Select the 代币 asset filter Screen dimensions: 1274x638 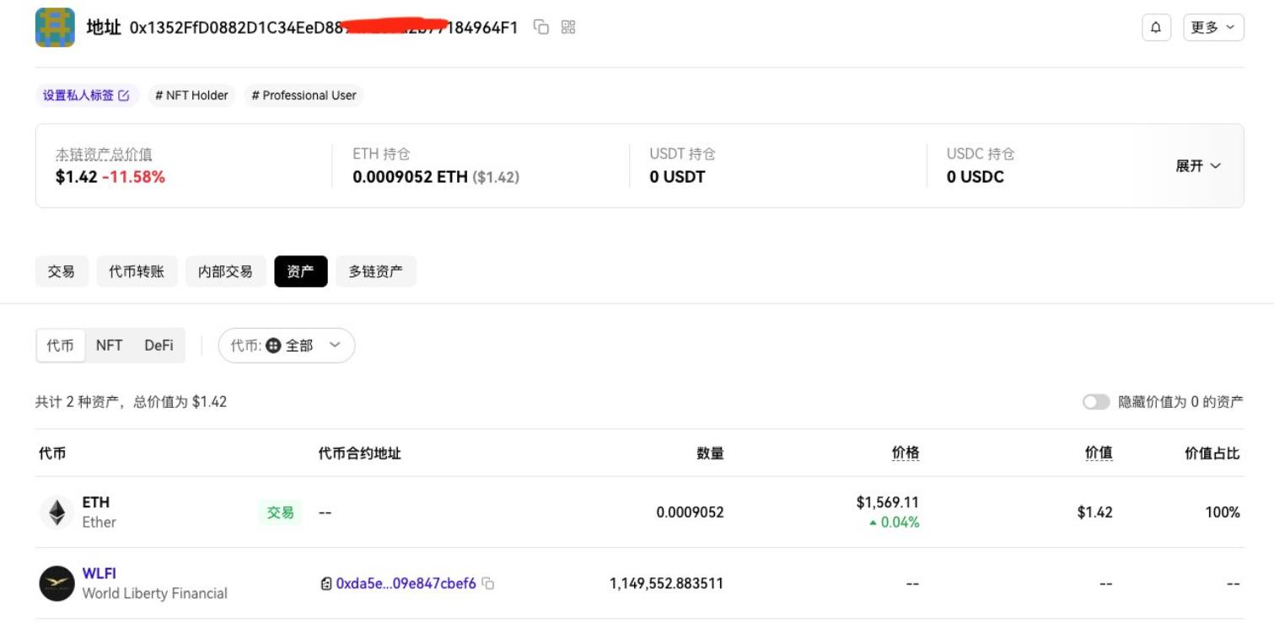click(61, 346)
